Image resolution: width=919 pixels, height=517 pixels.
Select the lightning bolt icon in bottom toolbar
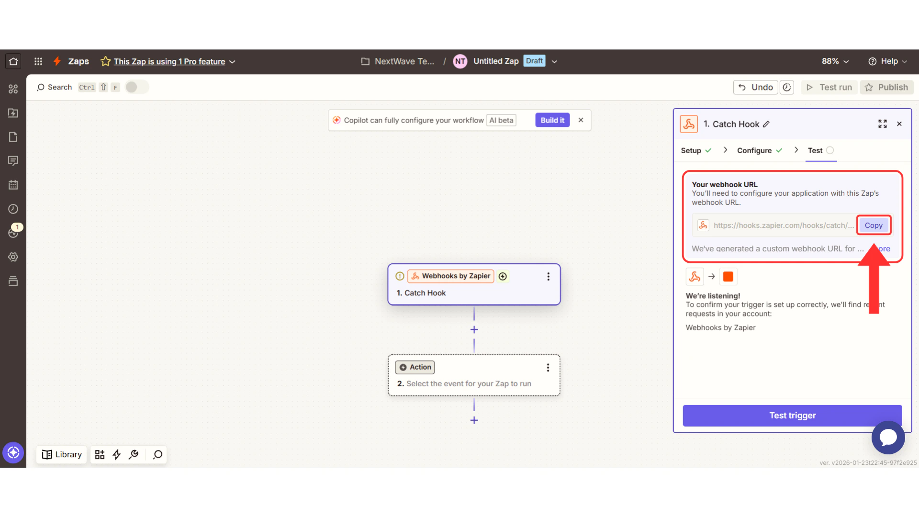[x=116, y=454]
